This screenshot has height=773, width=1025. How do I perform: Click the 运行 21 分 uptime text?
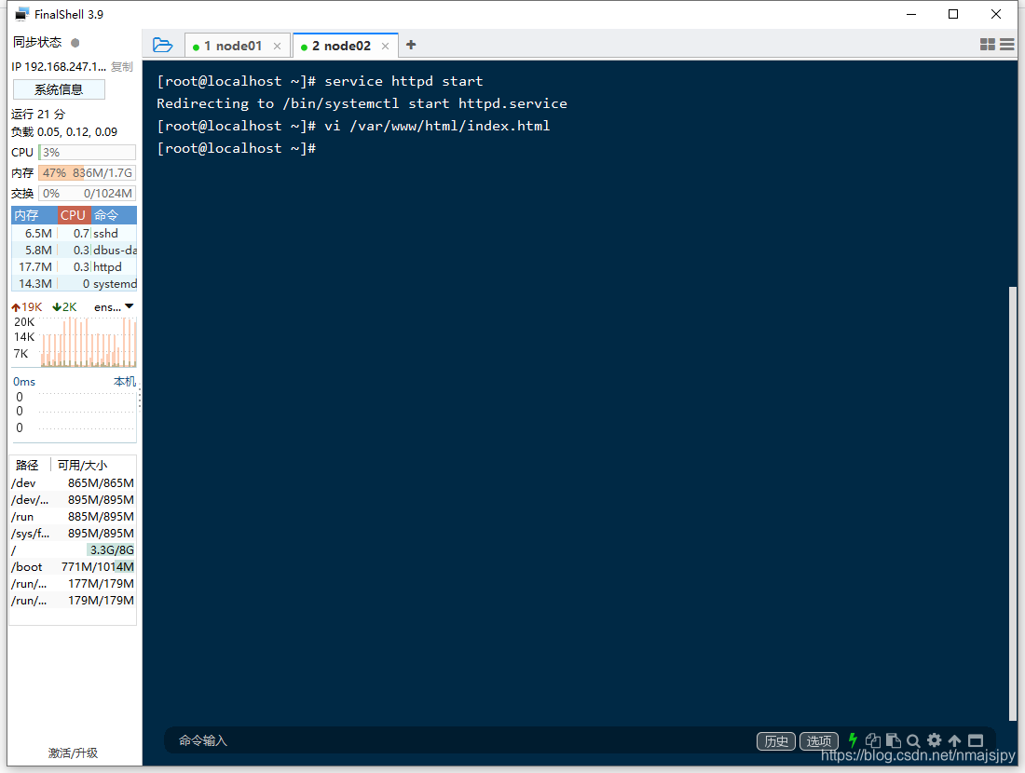click(x=38, y=115)
